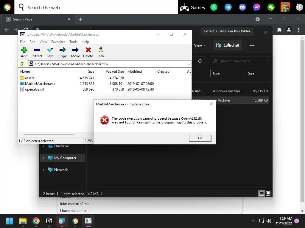Click the refresh button in File Explorer
Screen dimensions: 305x228
[200, 61]
